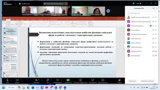The image size is (160, 90).
Task: Toggle the Participants panel button
Action: (x=36, y=80)
